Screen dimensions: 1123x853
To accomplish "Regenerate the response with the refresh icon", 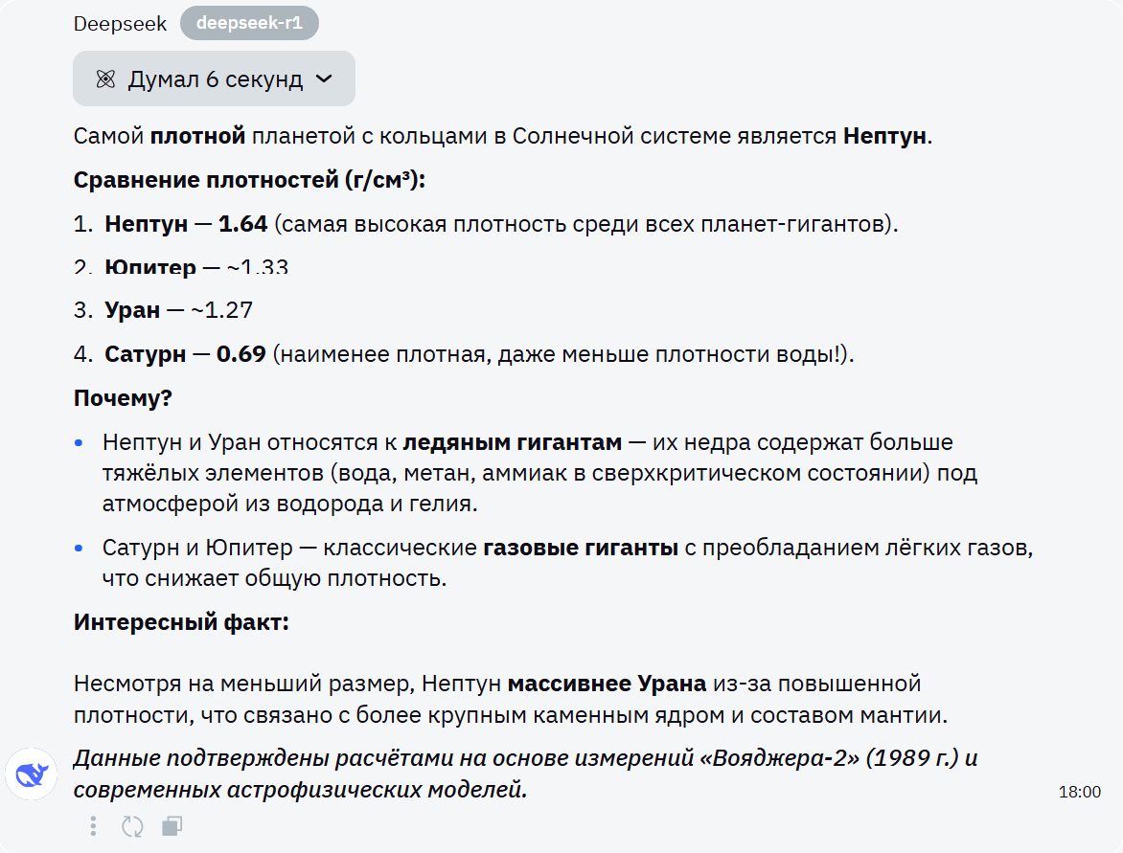I will click(132, 825).
